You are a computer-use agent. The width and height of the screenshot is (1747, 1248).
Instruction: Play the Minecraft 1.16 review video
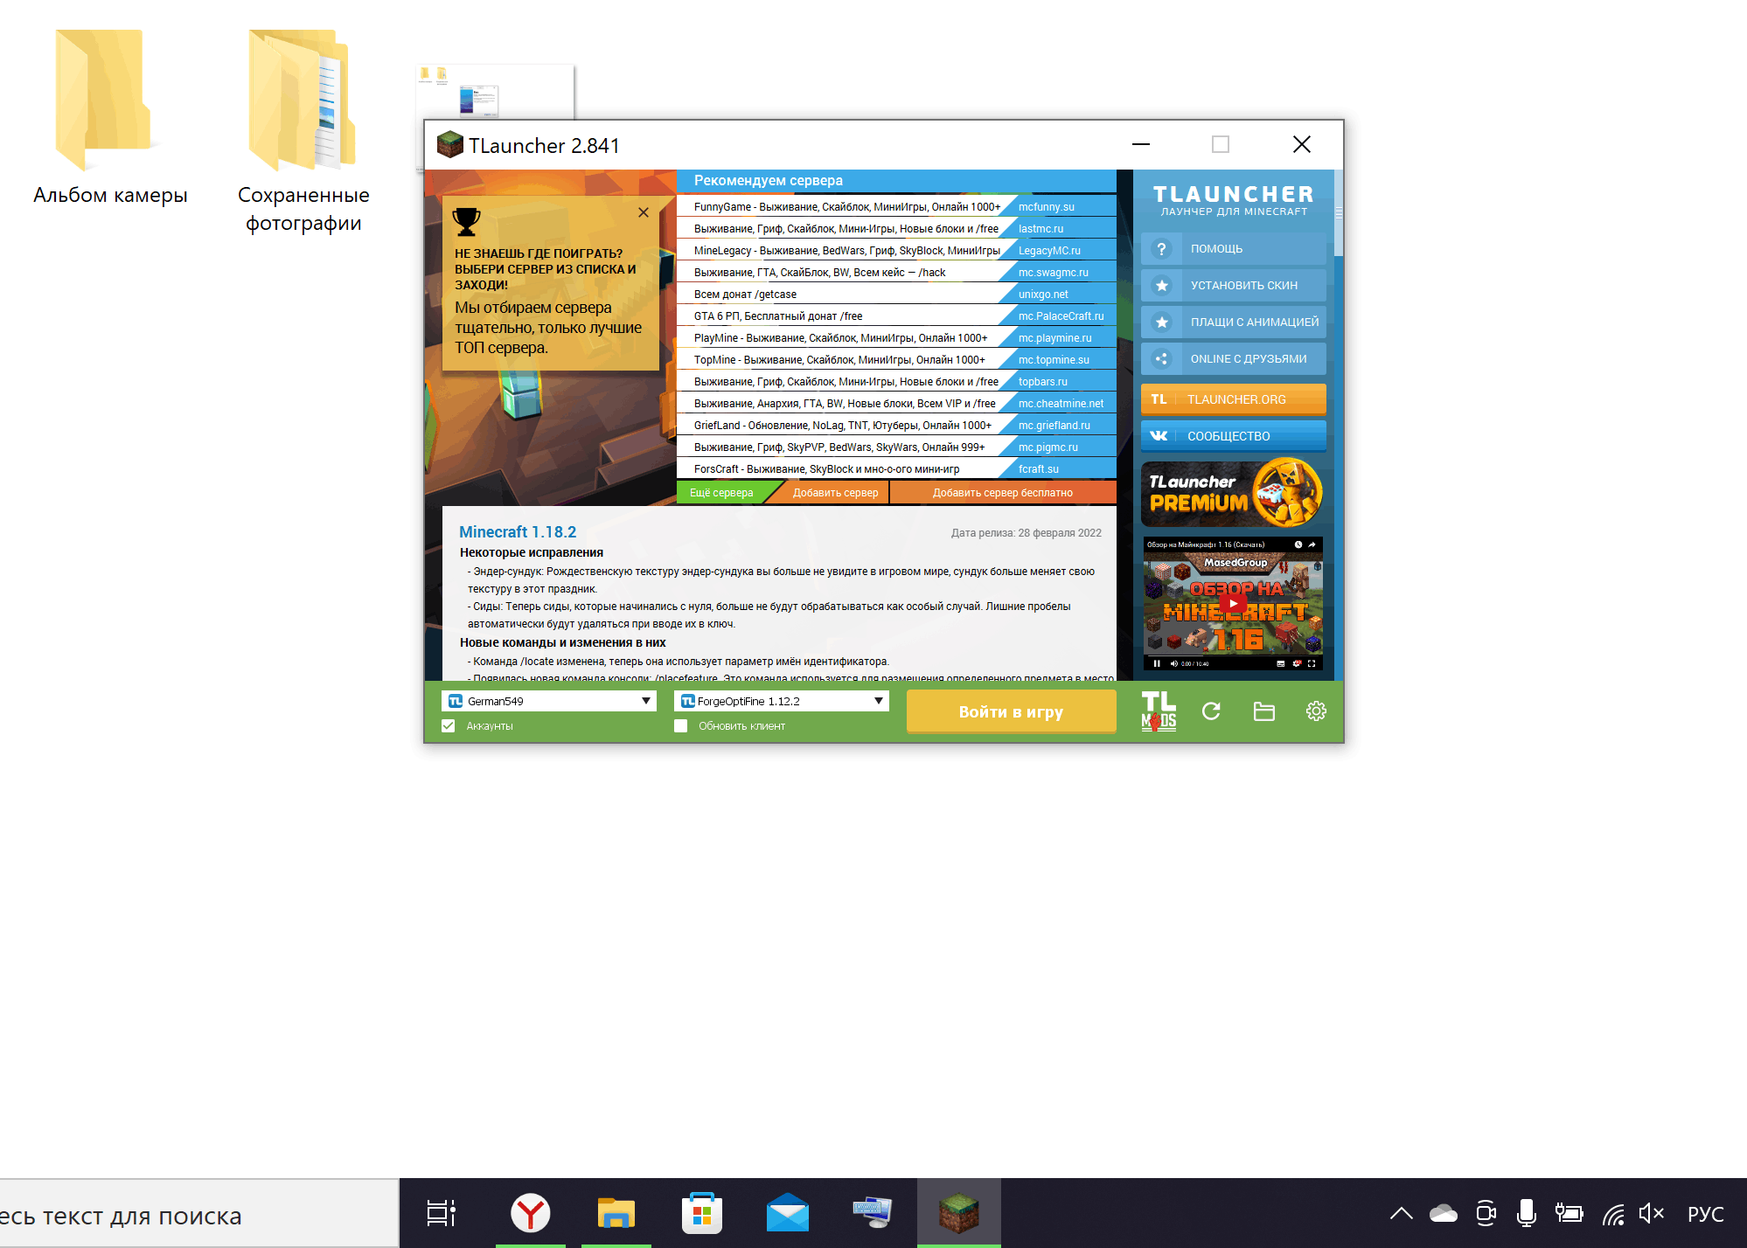pos(1233,603)
